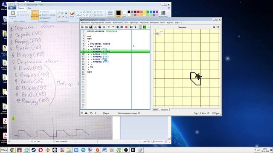
Task: Open Водолей menu in Kumir
Action: (x=170, y=23)
